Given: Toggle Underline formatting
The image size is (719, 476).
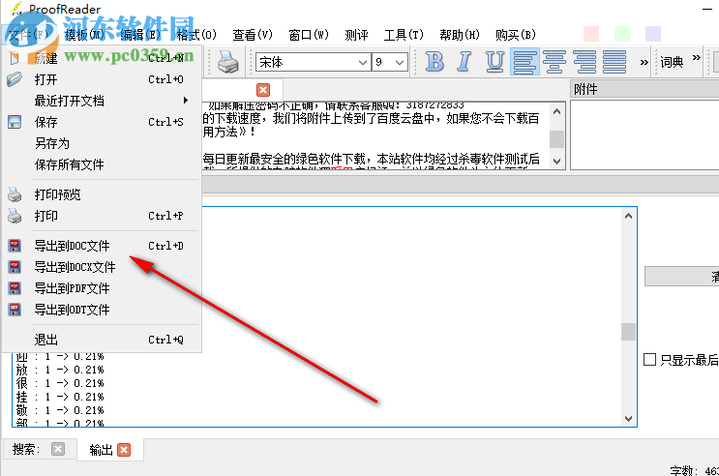Looking at the screenshot, I should (494, 62).
